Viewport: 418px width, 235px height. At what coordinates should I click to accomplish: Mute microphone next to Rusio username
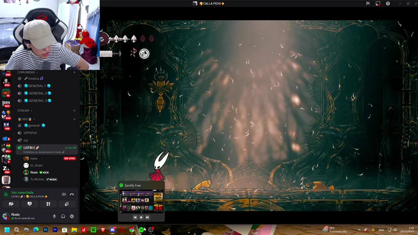click(55, 216)
